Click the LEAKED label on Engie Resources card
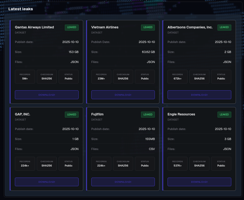Screen dimensions: 244x200 click(224, 115)
